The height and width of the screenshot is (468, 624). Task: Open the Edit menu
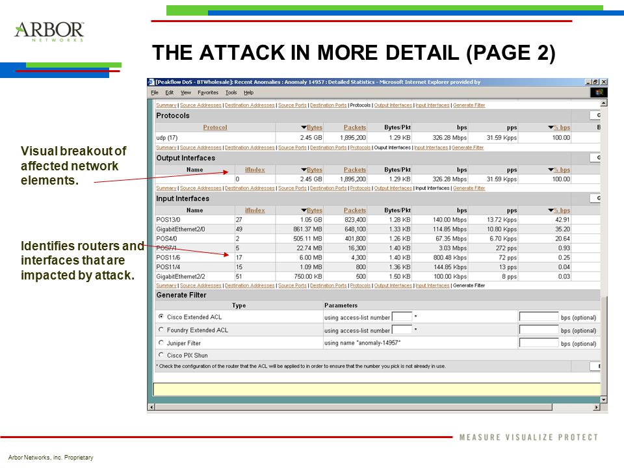pos(170,92)
